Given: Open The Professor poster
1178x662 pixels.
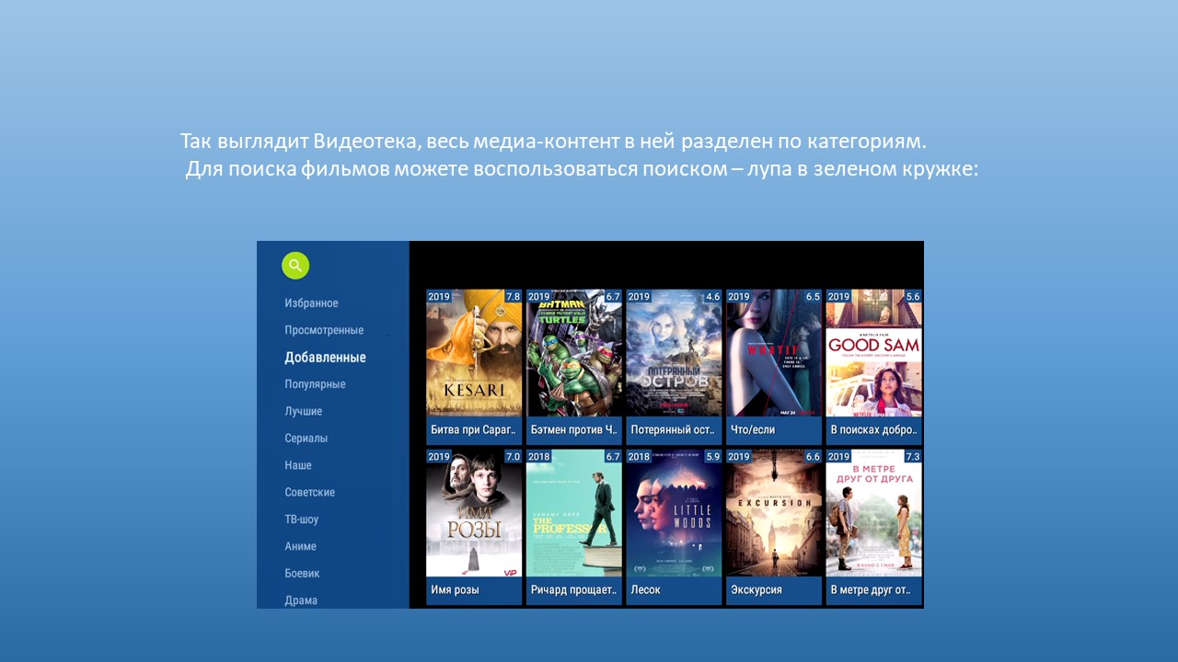Looking at the screenshot, I should tap(574, 513).
